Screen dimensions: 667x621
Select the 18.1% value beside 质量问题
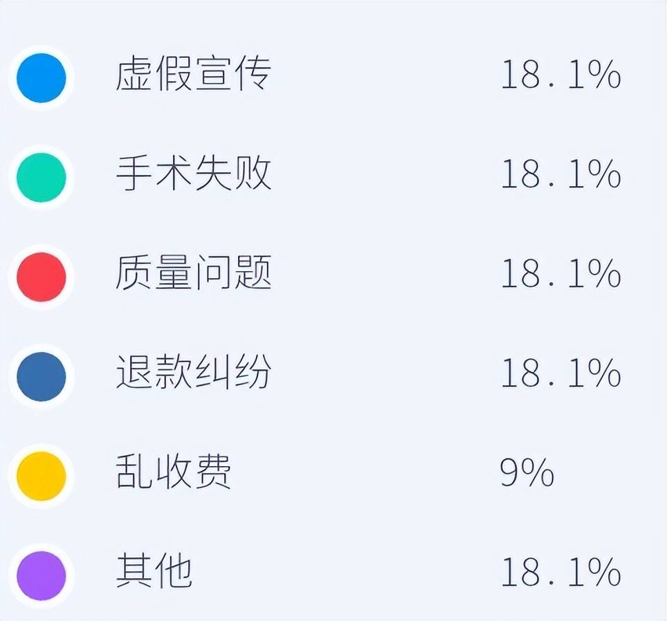(x=560, y=274)
